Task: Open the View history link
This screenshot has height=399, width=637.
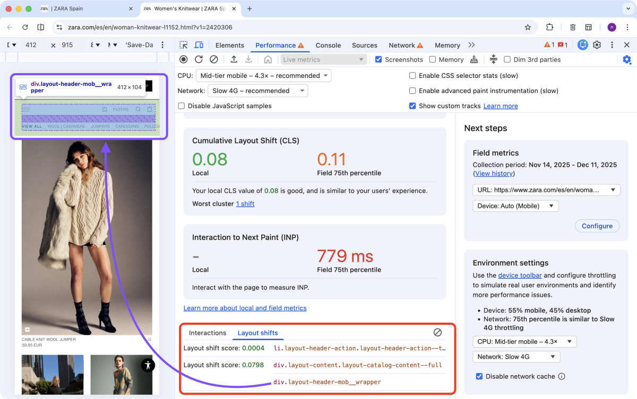Action: [494, 173]
